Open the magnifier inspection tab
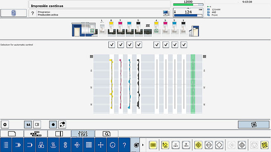Image resolution: width=271 pixels, height=152 pixels. tap(106, 134)
